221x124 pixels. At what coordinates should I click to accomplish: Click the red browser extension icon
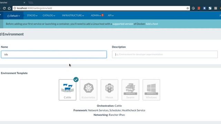[x=199, y=8]
